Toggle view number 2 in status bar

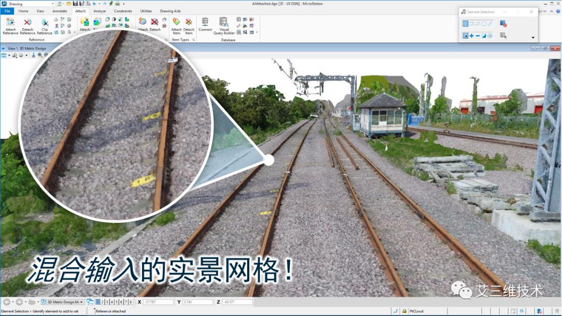103,301
